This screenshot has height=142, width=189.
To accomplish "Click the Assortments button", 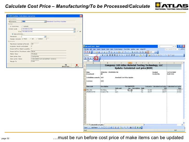I will [18, 34].
